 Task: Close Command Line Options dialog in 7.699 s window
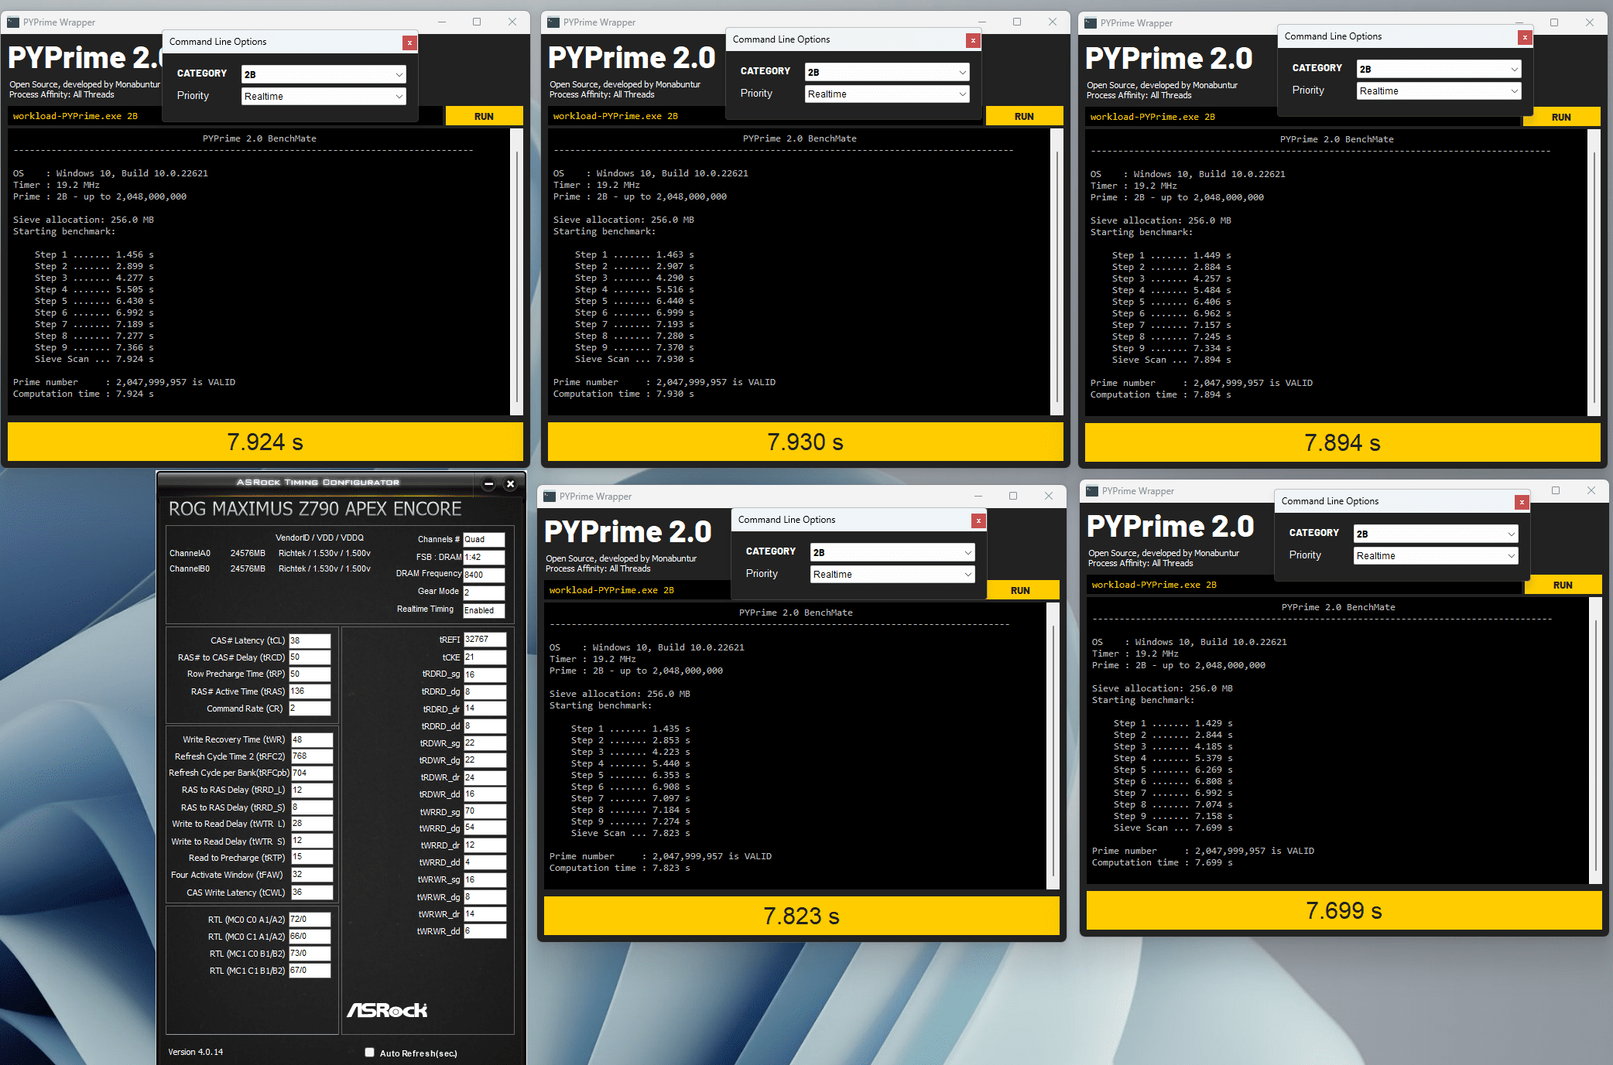(1522, 503)
